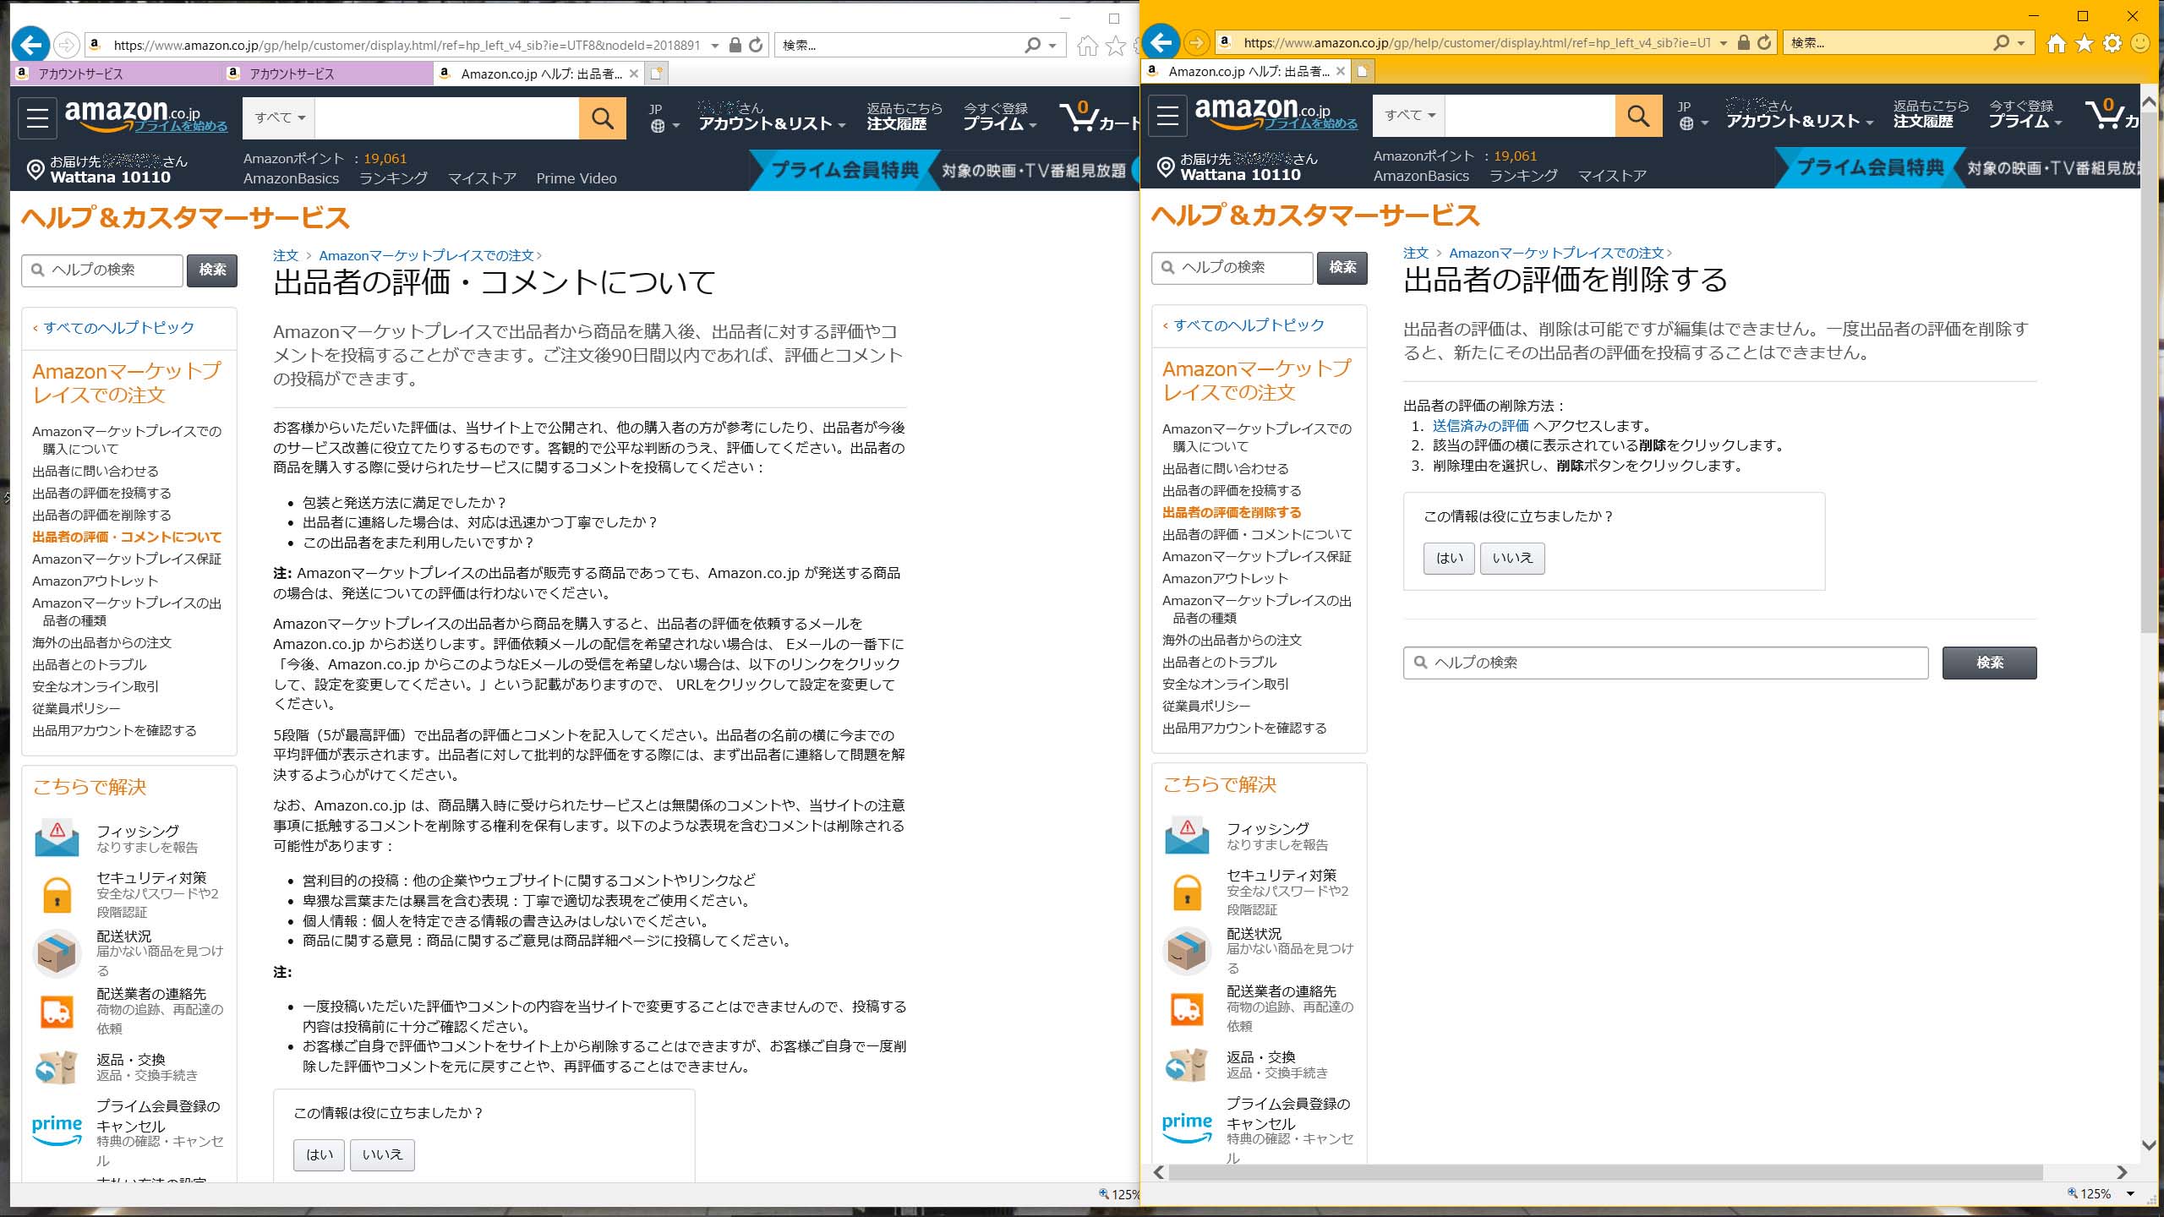Click the prime logo in right sidebar
Screen dimensions: 2164x1217
1187,1127
